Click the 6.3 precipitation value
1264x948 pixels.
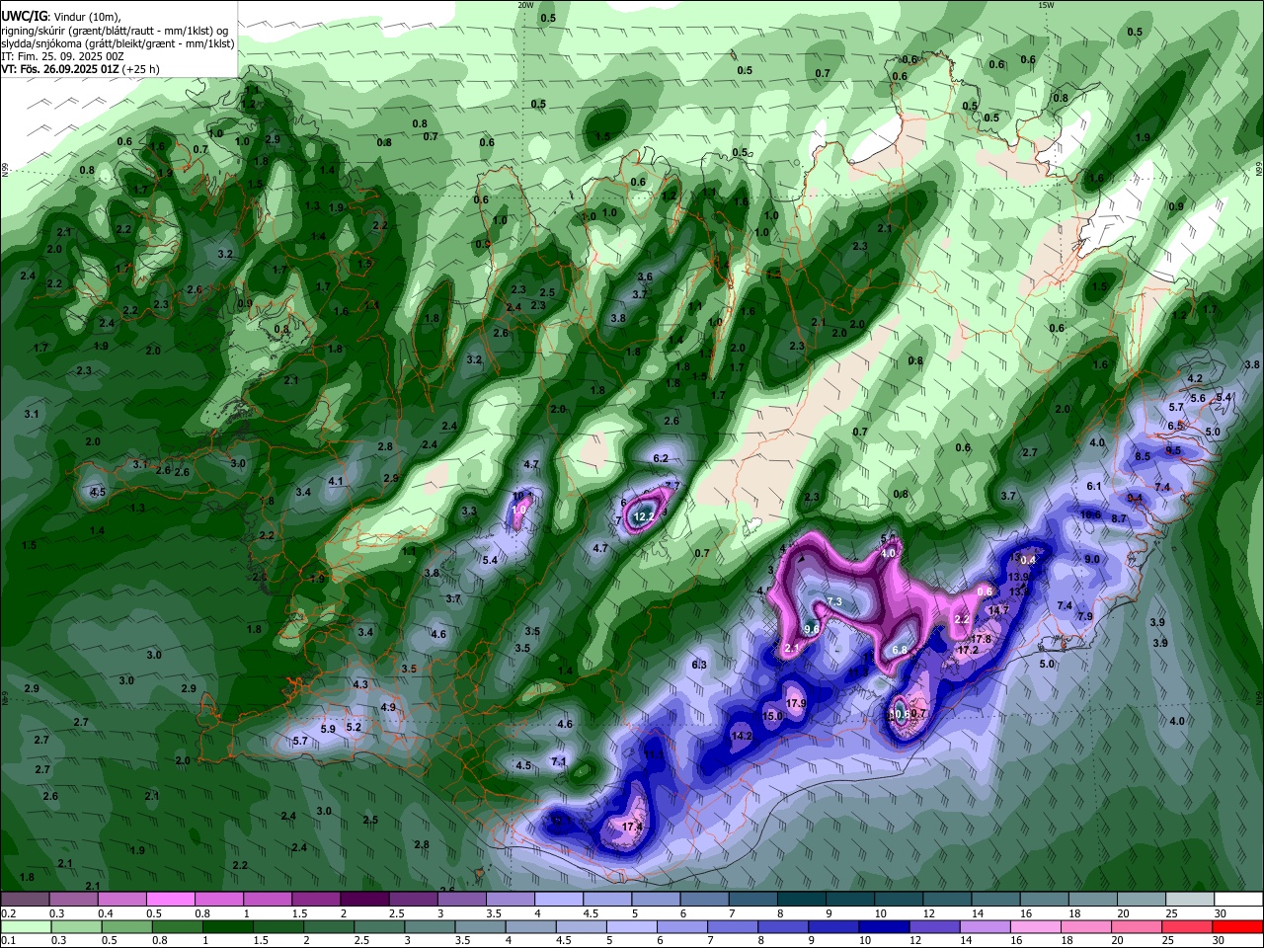click(x=699, y=665)
